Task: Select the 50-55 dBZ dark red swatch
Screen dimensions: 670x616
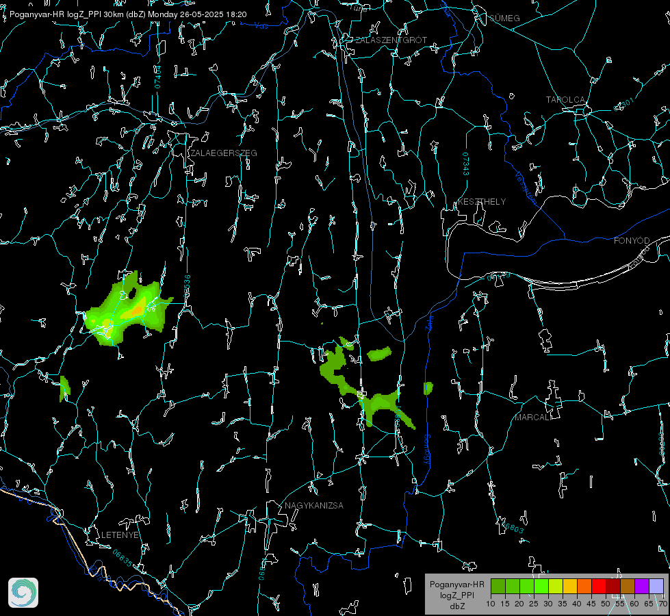Action: tap(613, 586)
